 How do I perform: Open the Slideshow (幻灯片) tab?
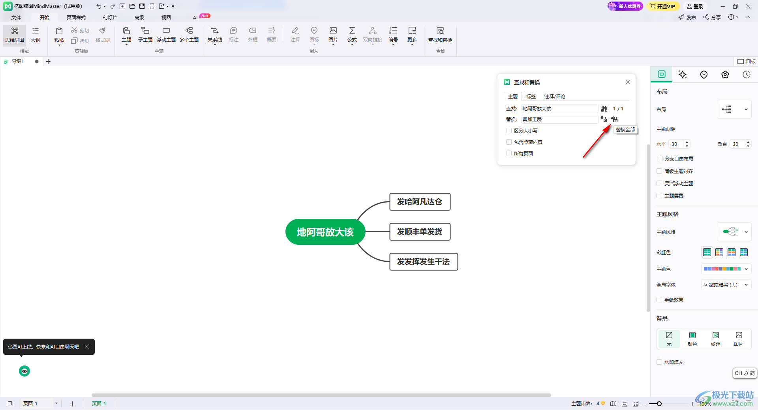[110, 17]
